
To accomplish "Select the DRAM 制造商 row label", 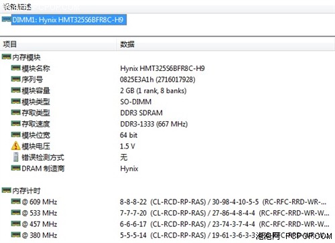I will (43, 169).
